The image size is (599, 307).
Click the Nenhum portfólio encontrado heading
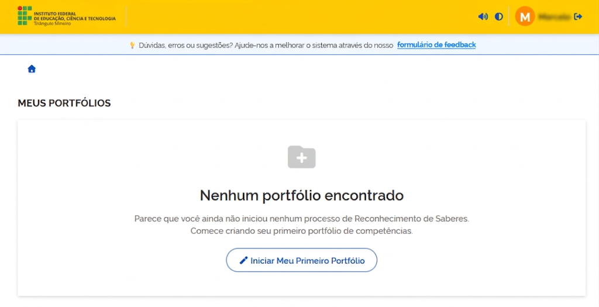click(x=302, y=195)
